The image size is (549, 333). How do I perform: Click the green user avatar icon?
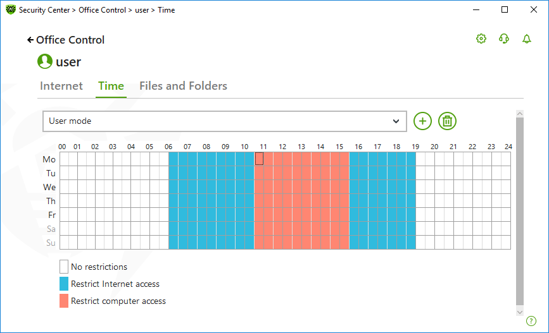coord(45,61)
